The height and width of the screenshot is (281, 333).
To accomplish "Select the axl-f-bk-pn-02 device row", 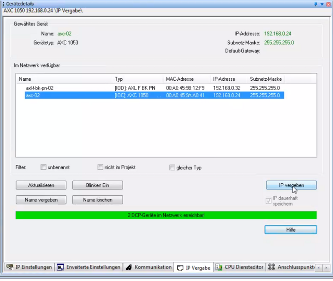I will (x=40, y=88).
